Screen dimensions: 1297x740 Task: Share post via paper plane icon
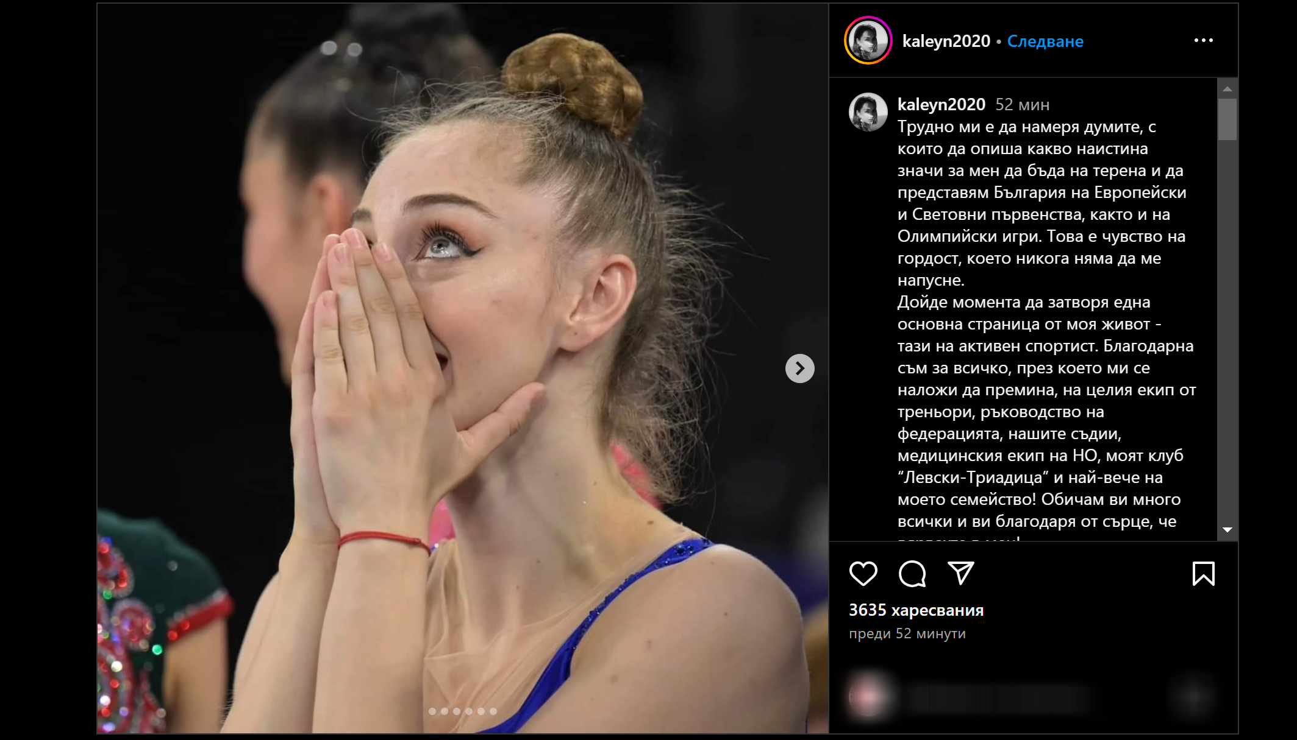coord(960,573)
